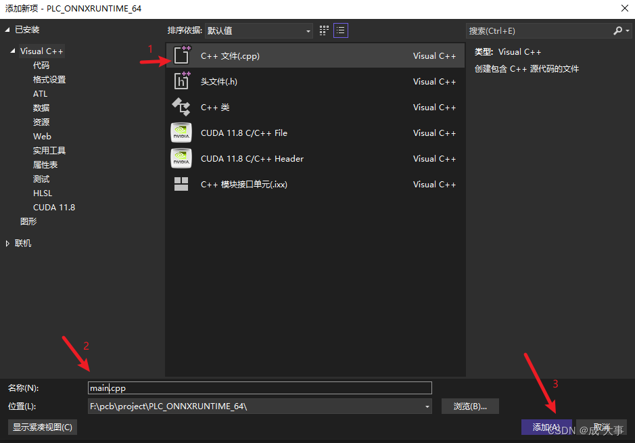
Task: Select the CUDA 11.8 C/C++ Header NVIDIA icon
Action: pos(181,158)
